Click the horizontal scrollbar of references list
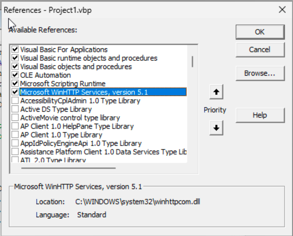The height and width of the screenshot is (236, 293). point(68,168)
